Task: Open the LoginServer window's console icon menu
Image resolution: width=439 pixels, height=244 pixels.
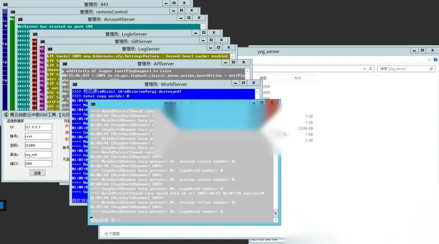Action: (35, 34)
